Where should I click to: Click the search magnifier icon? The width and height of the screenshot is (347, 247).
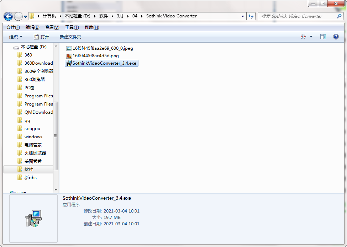point(339,16)
